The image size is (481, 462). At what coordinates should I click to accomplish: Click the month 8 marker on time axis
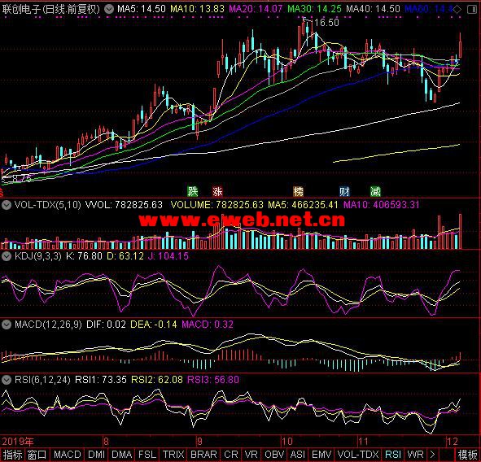tap(106, 442)
